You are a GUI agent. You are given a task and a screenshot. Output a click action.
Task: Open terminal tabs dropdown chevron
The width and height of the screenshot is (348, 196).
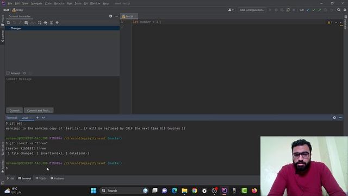pos(43,118)
